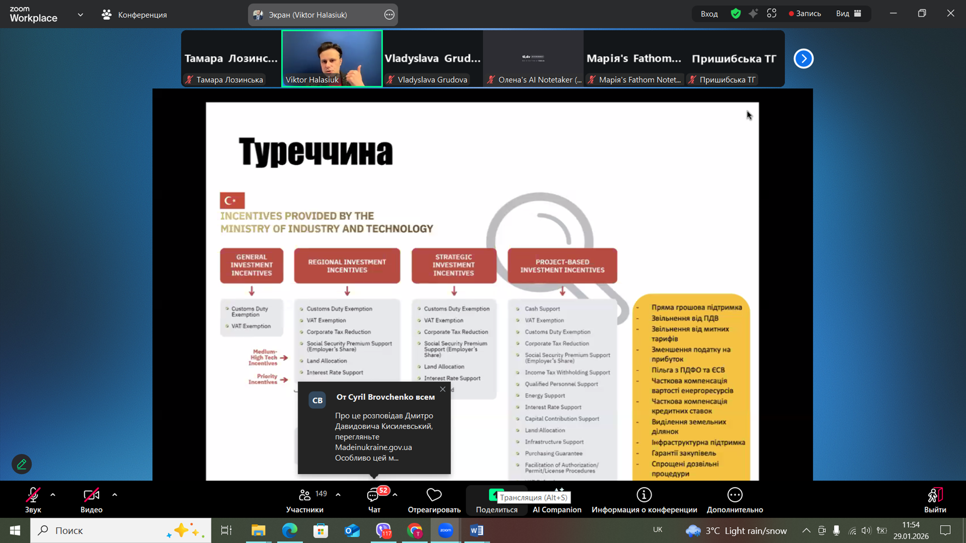This screenshot has height=543, width=966.
Task: Click the green pencil annotate icon
Action: click(21, 464)
